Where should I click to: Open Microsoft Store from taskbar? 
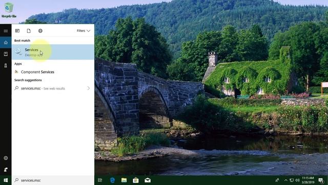point(136,180)
